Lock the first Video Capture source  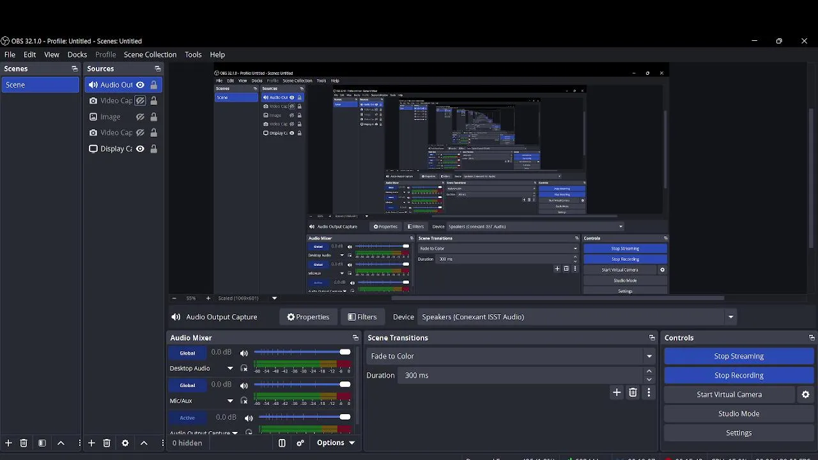click(x=153, y=101)
